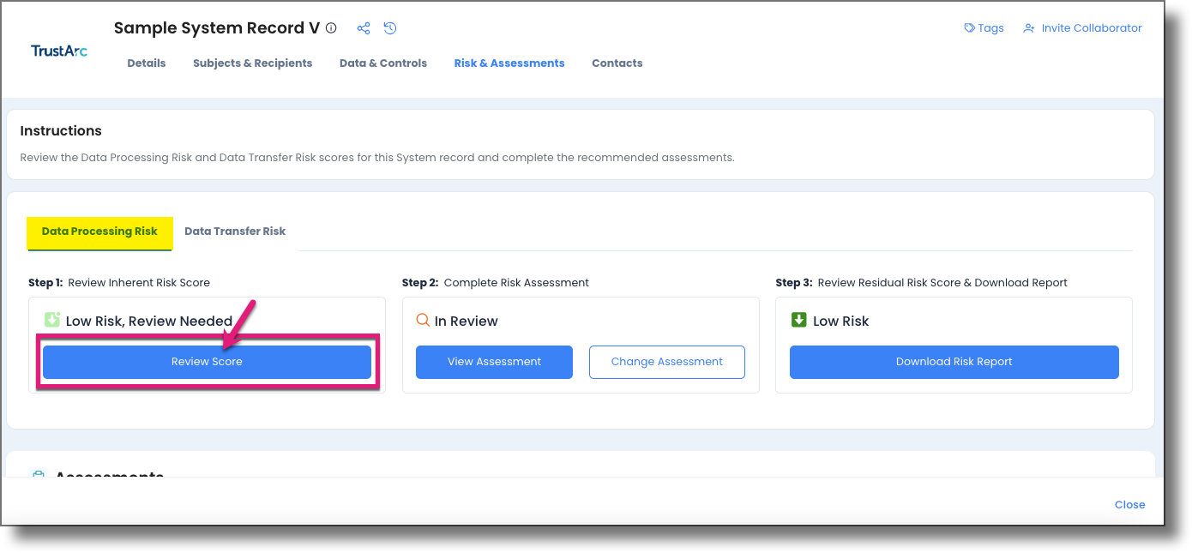Click the Step 1 Review Inherent Risk Score label
Image resolution: width=1192 pixels, height=553 pixels.
119,283
